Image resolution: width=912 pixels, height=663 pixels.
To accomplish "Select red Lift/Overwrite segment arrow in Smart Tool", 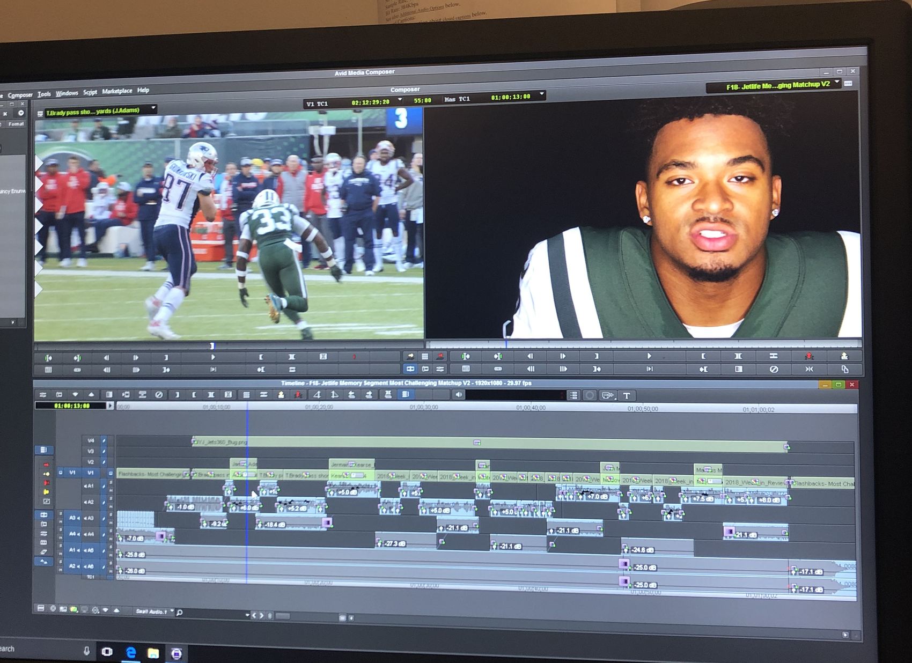I will click(x=46, y=465).
